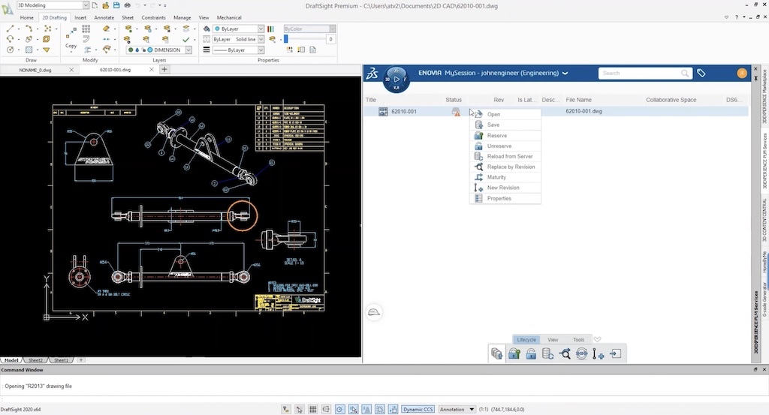The height and width of the screenshot is (415, 769).
Task: Click the Save floppy disk icon in title bar
Action: click(116, 5)
